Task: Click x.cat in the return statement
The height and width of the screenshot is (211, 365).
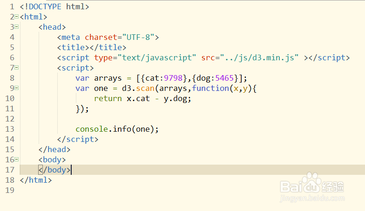Action: tap(138, 98)
